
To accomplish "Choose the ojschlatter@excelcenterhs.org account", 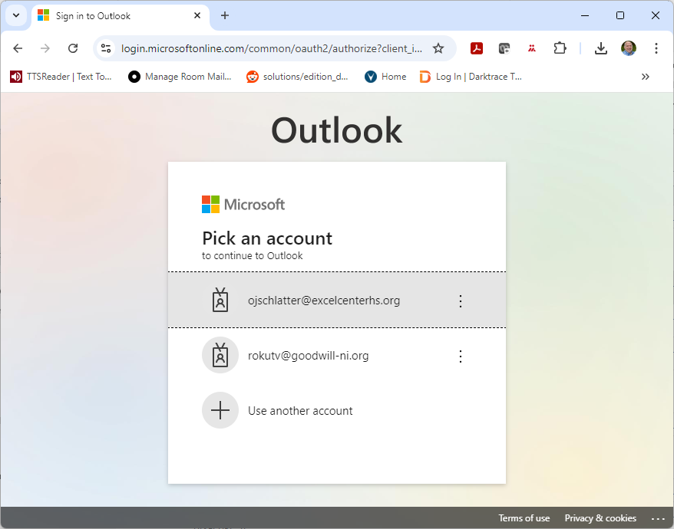I will point(336,300).
